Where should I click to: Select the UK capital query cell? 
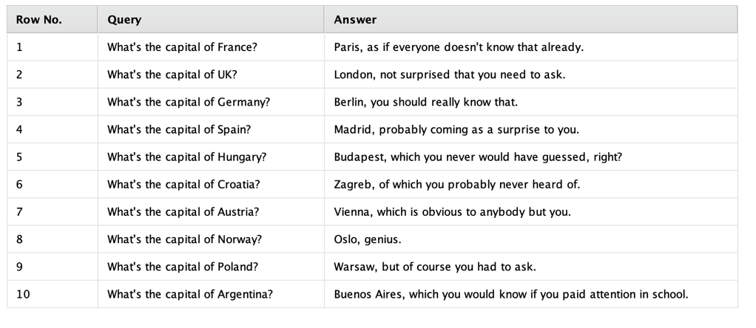coord(172,75)
